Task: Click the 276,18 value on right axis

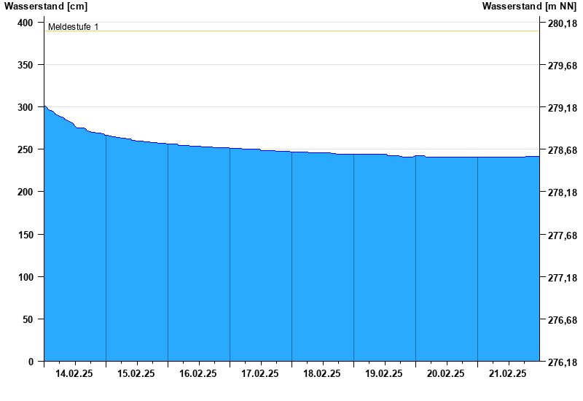Action: point(563,362)
